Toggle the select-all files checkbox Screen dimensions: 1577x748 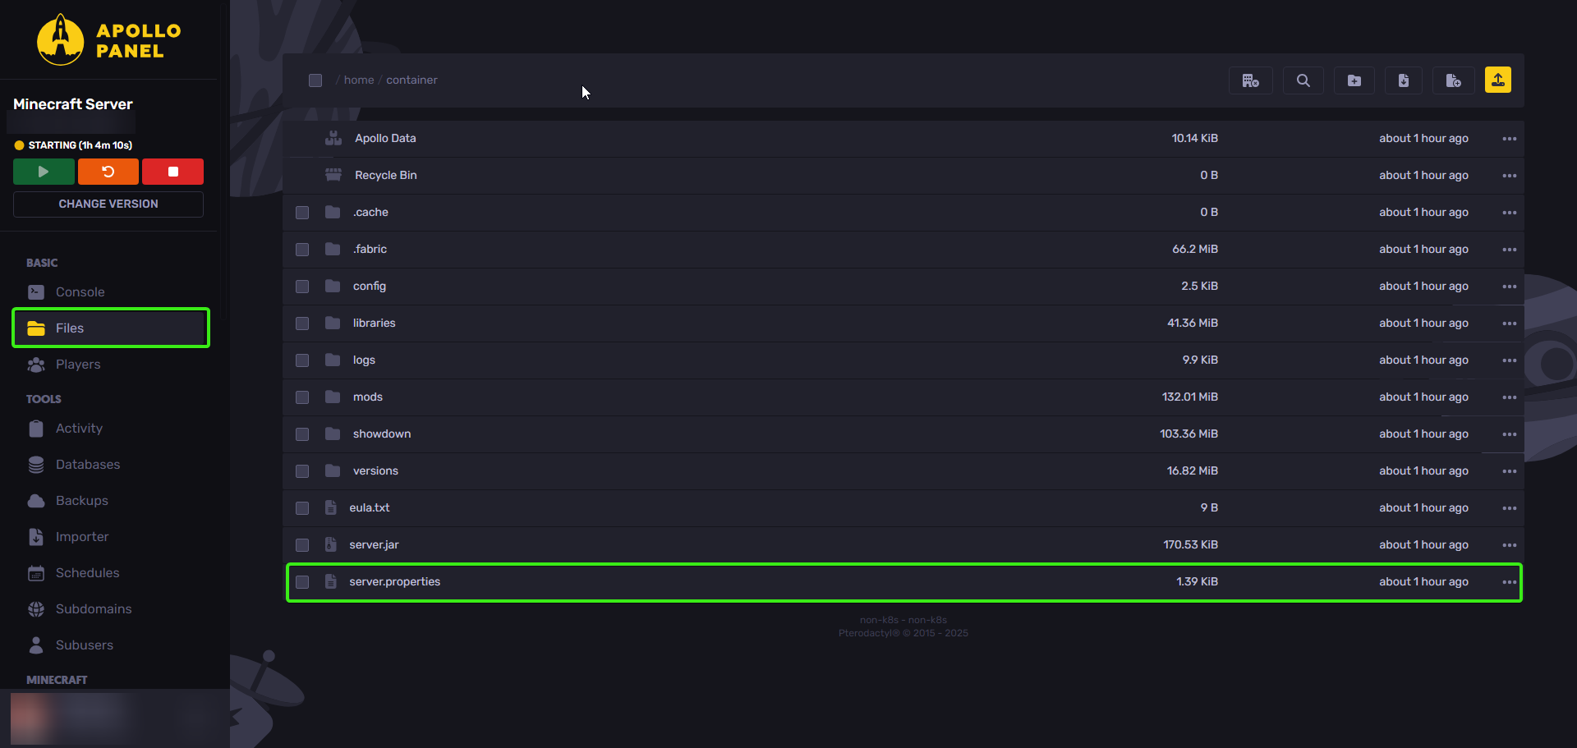315,80
